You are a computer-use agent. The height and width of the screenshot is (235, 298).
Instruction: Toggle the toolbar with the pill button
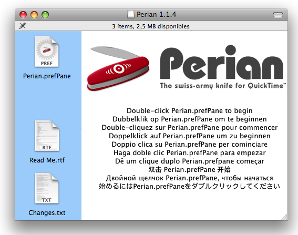(x=278, y=15)
